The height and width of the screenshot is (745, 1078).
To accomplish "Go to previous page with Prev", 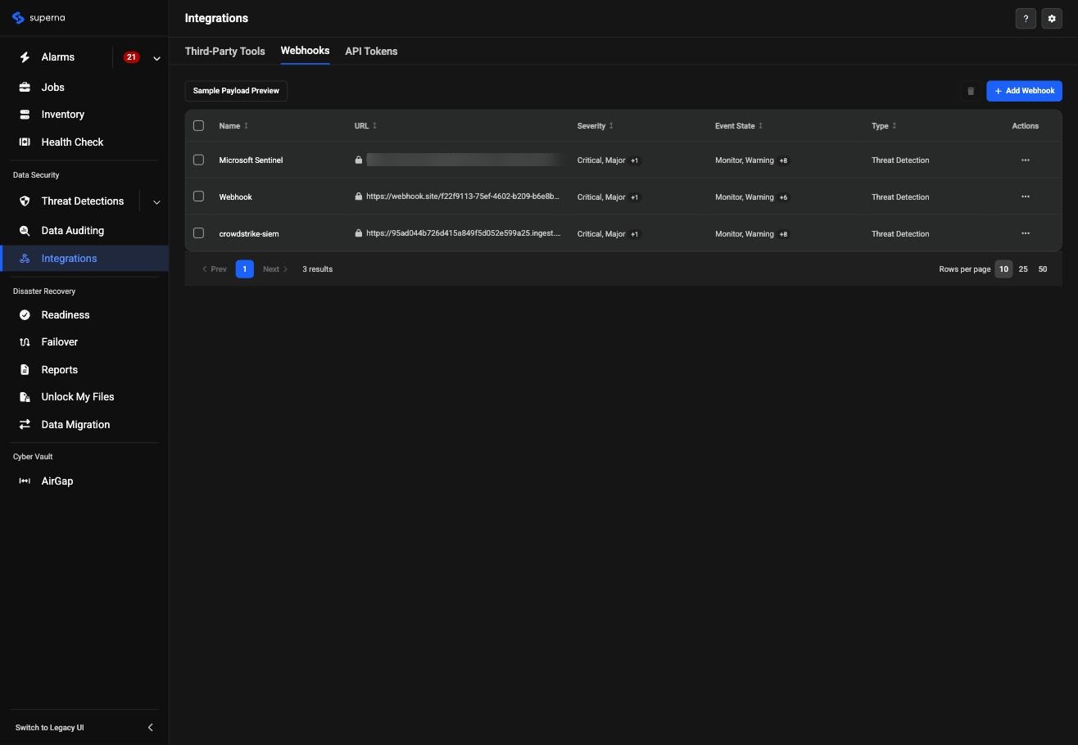I will click(x=215, y=269).
